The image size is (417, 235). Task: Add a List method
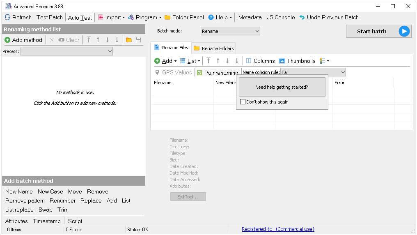tap(126, 200)
